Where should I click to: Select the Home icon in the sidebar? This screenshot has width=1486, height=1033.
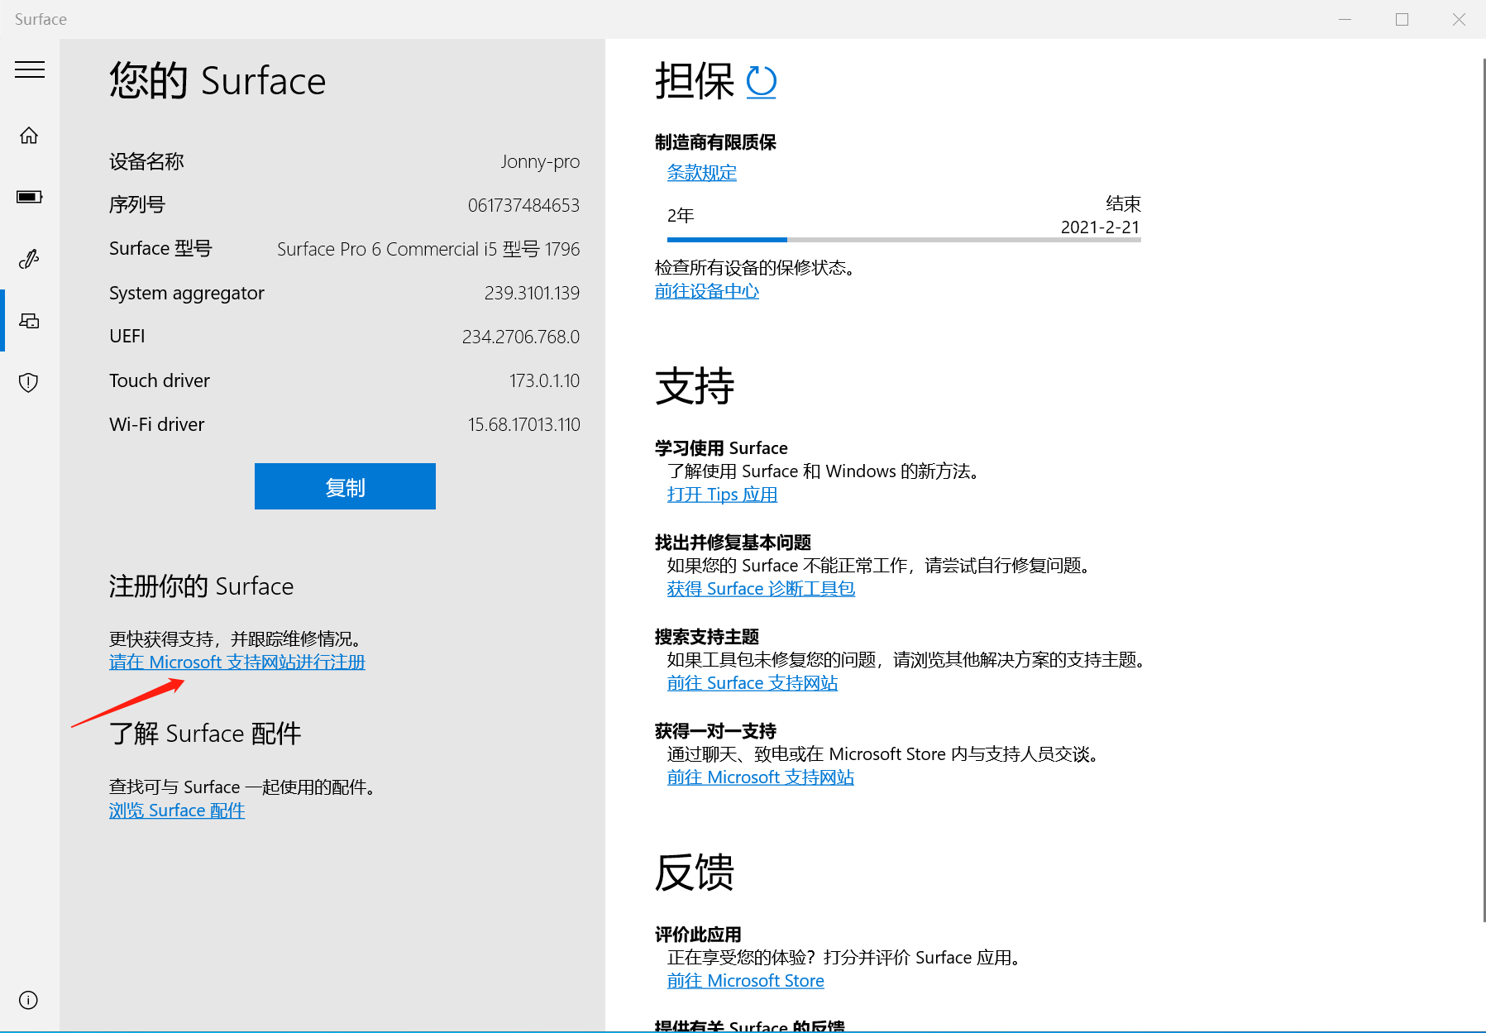pyautogui.click(x=29, y=135)
